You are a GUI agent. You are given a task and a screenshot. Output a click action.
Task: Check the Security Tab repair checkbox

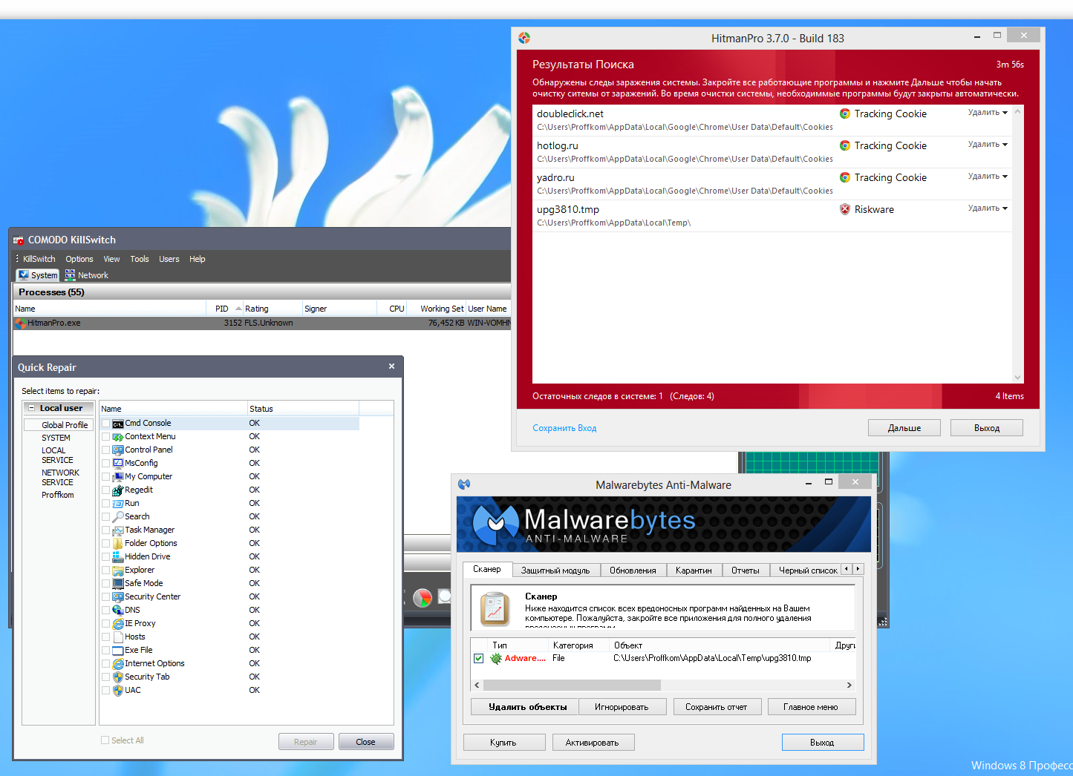pyautogui.click(x=106, y=677)
